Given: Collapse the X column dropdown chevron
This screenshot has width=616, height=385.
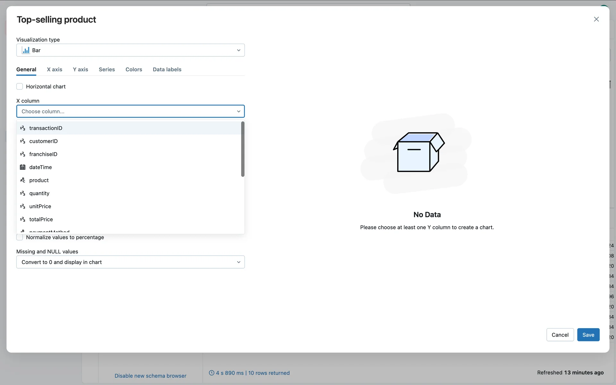Looking at the screenshot, I should 238,111.
